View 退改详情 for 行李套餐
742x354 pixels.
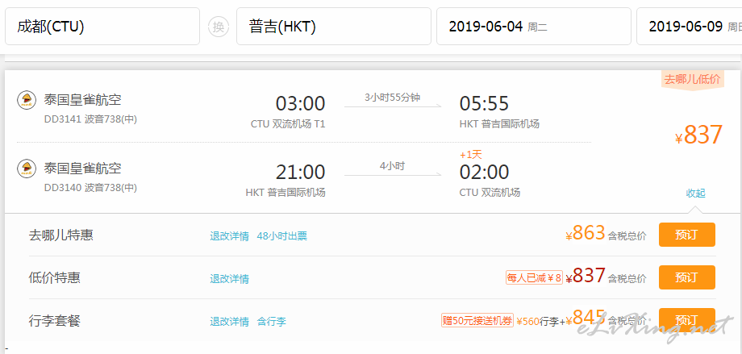click(230, 322)
